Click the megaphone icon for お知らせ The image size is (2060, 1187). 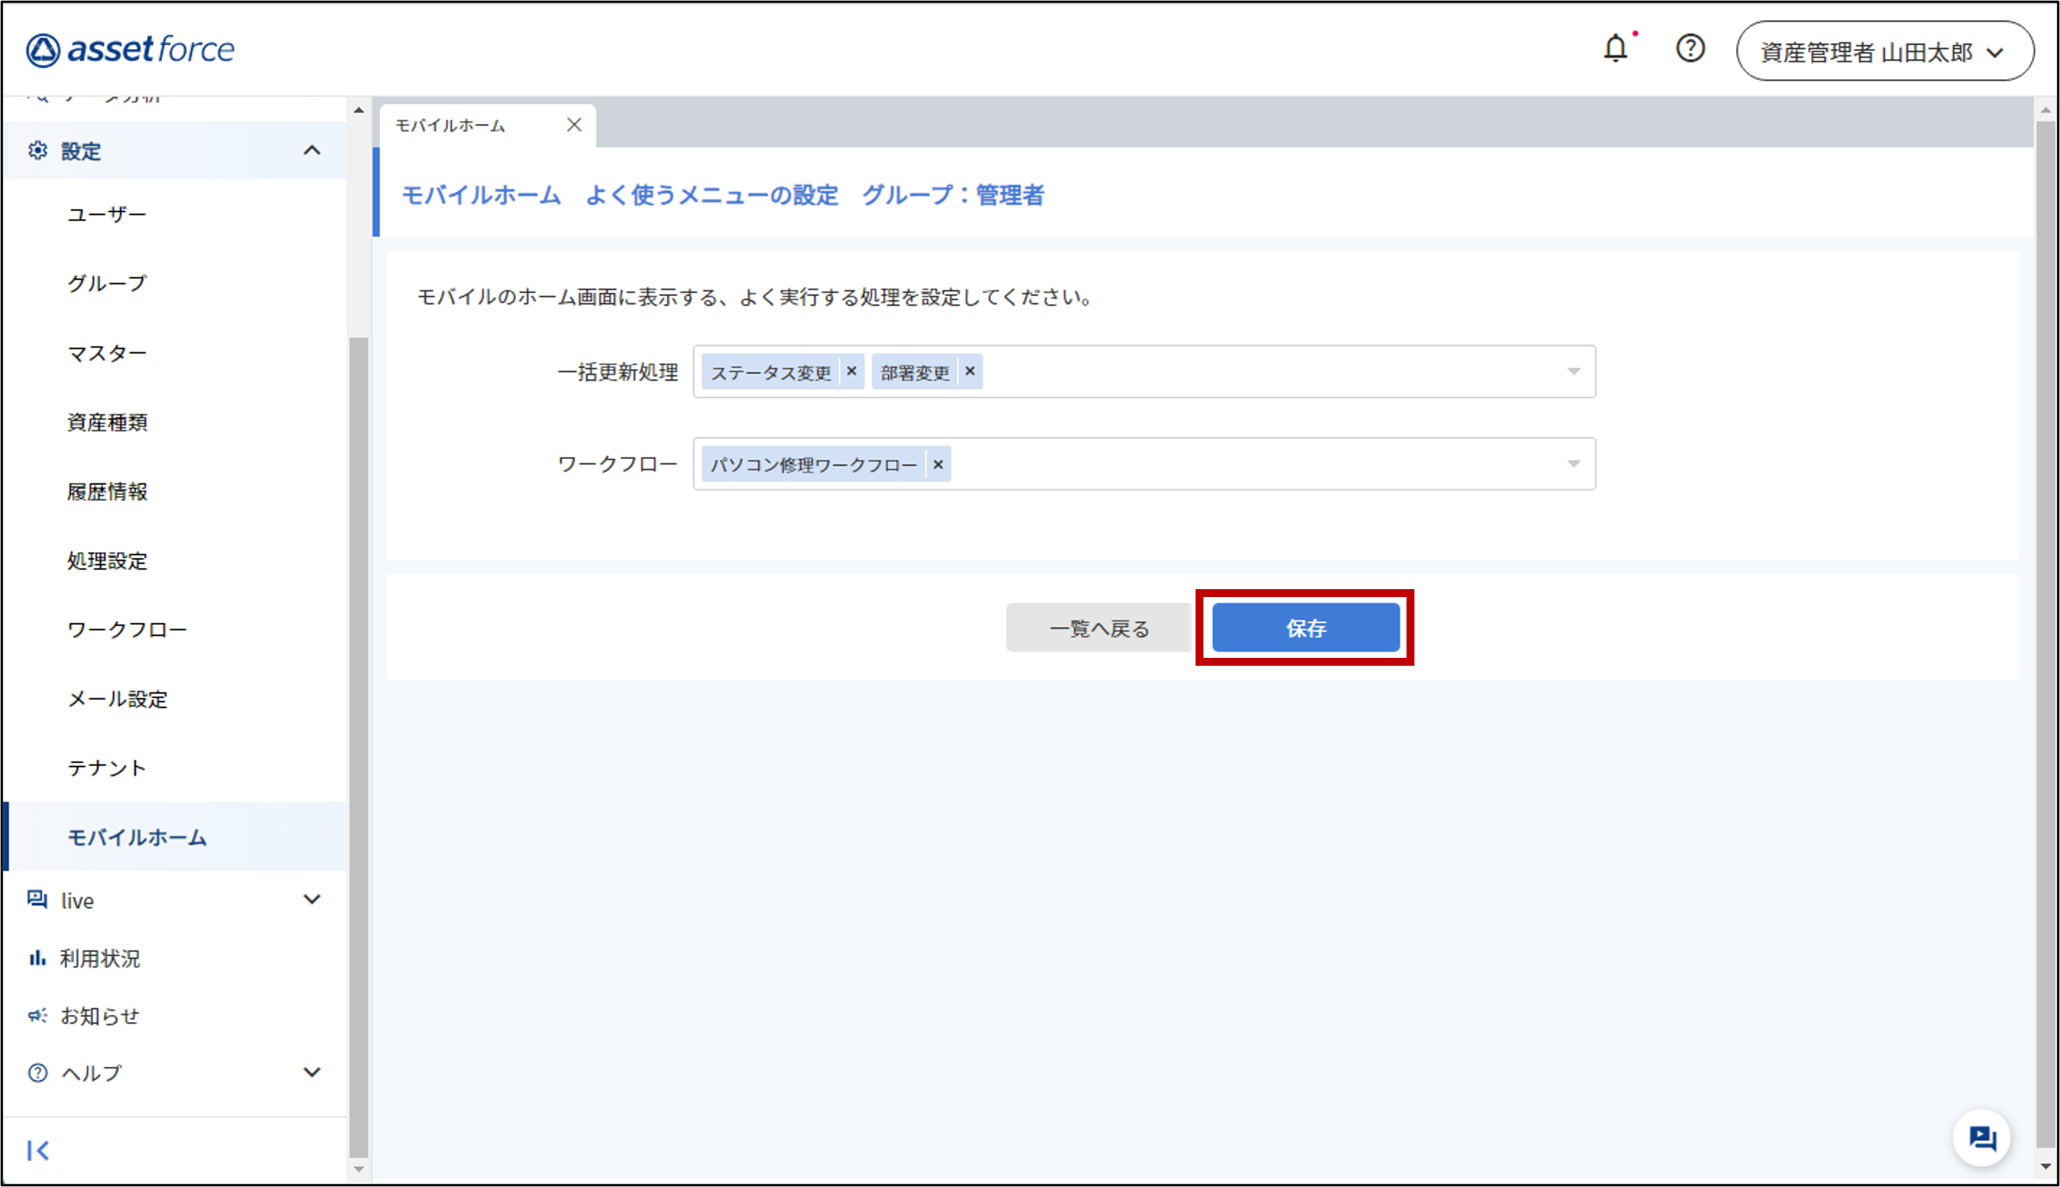click(36, 1015)
